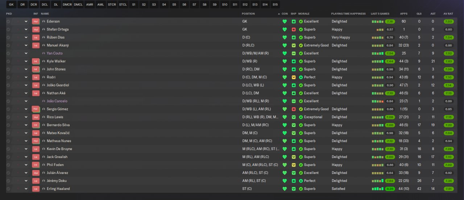Select the S15 substitute button
The width and height of the screenshot is (464, 200).
pyautogui.click(x=275, y=5)
